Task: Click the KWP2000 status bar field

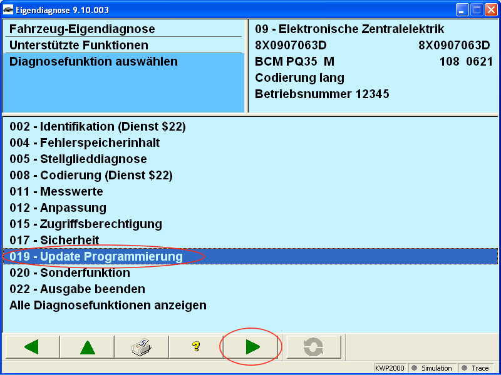Action: click(x=391, y=368)
